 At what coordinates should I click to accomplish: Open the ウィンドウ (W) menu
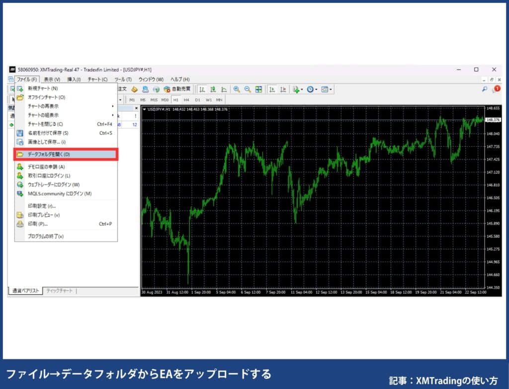point(151,79)
